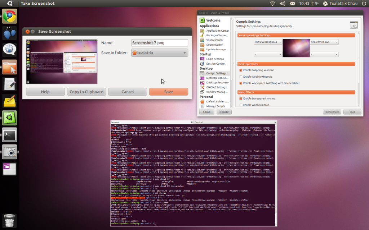Open the orange Files folder launcher icon
The width and height of the screenshot is (369, 230).
coord(9,67)
